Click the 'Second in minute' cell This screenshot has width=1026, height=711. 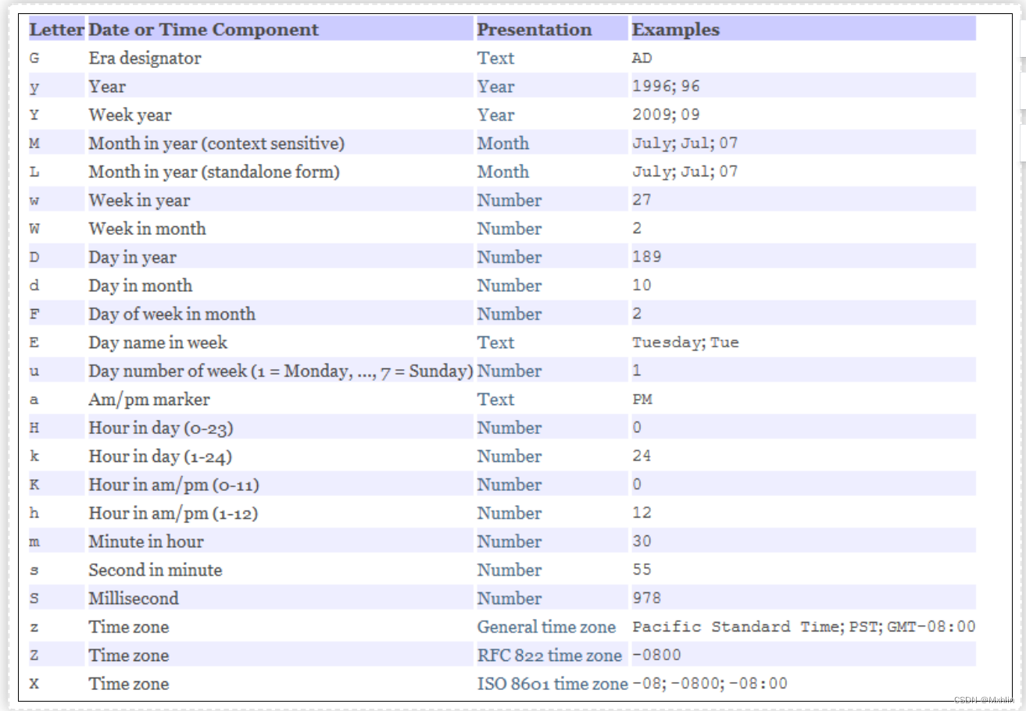coord(155,570)
